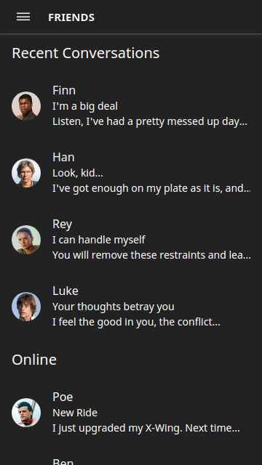This screenshot has height=465, width=262.
Task: Open message "Look, kid..."
Action: pyautogui.click(x=78, y=173)
